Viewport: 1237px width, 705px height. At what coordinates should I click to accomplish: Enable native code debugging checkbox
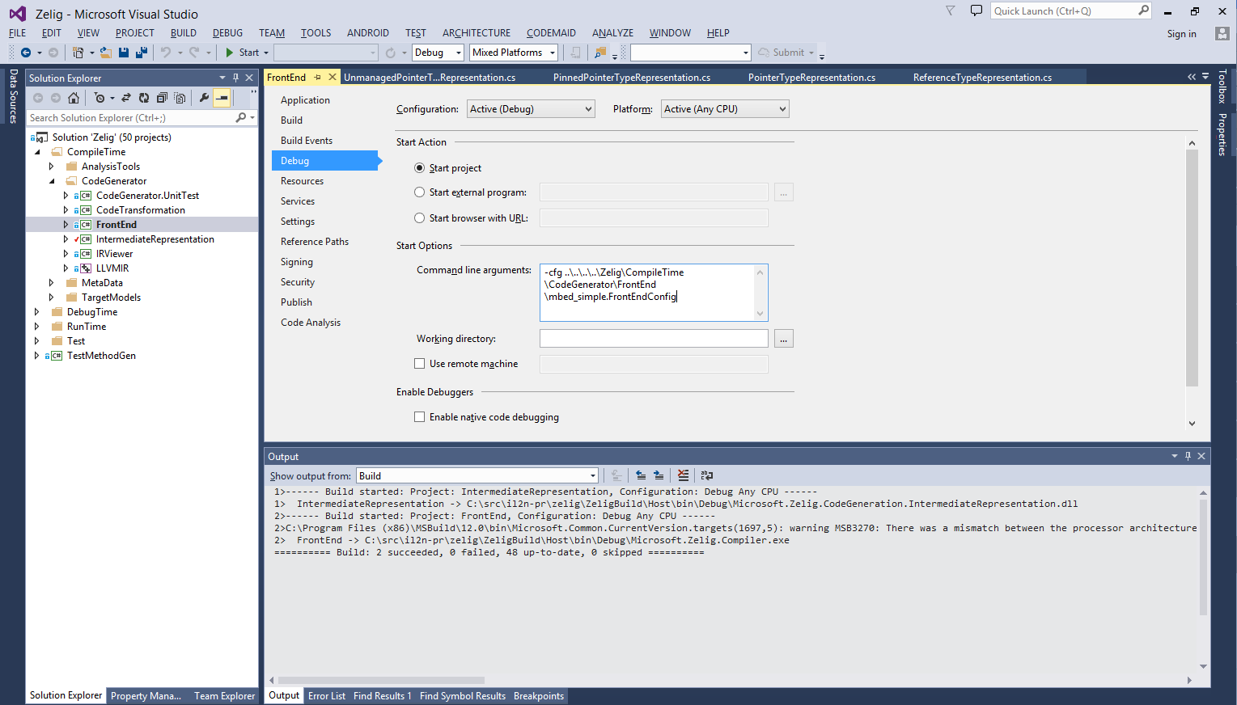tap(419, 417)
